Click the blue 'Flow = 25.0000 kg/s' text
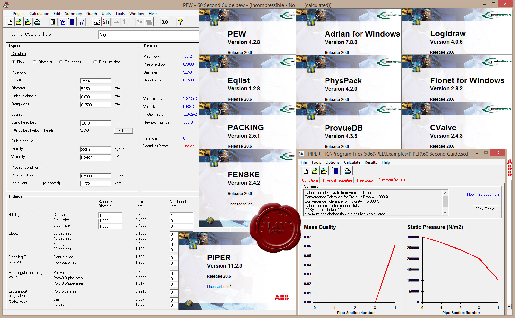Screen dimensions: 515x318 pos(483,194)
